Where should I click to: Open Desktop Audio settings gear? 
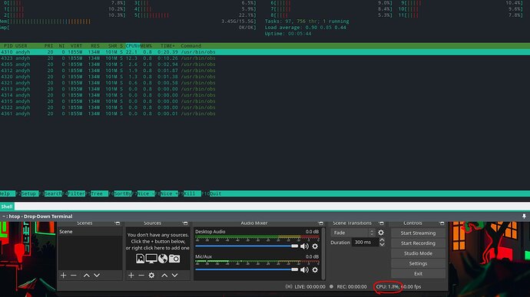(x=315, y=246)
